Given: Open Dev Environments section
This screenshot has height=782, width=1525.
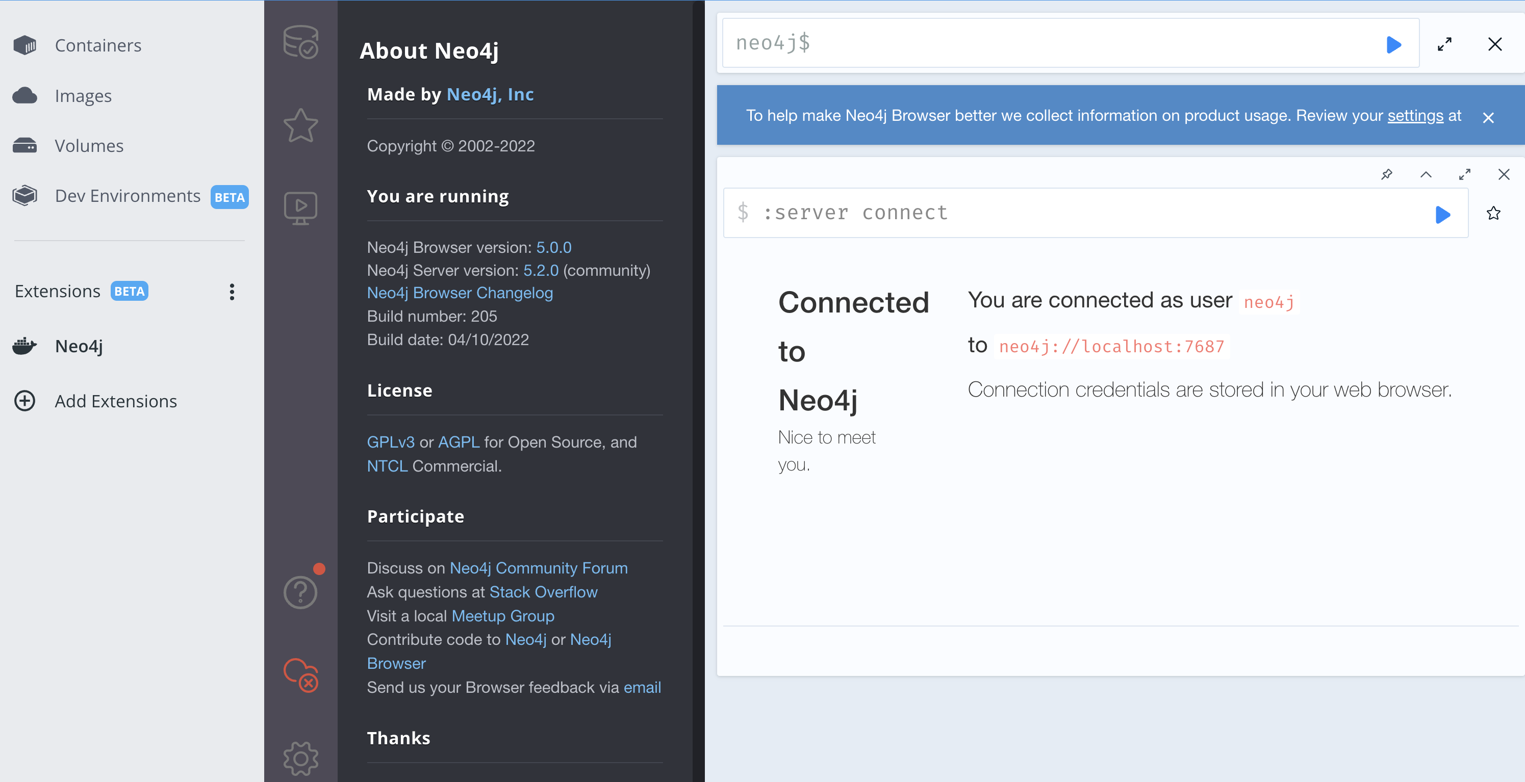Looking at the screenshot, I should 128,196.
